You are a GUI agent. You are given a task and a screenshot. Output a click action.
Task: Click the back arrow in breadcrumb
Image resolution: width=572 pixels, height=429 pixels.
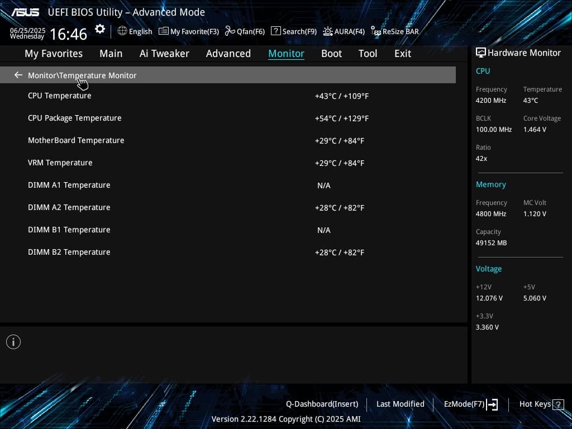pos(18,75)
